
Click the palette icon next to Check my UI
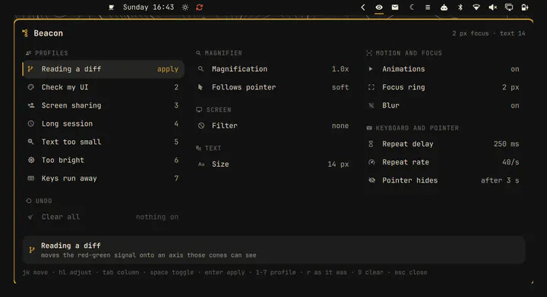click(30, 87)
